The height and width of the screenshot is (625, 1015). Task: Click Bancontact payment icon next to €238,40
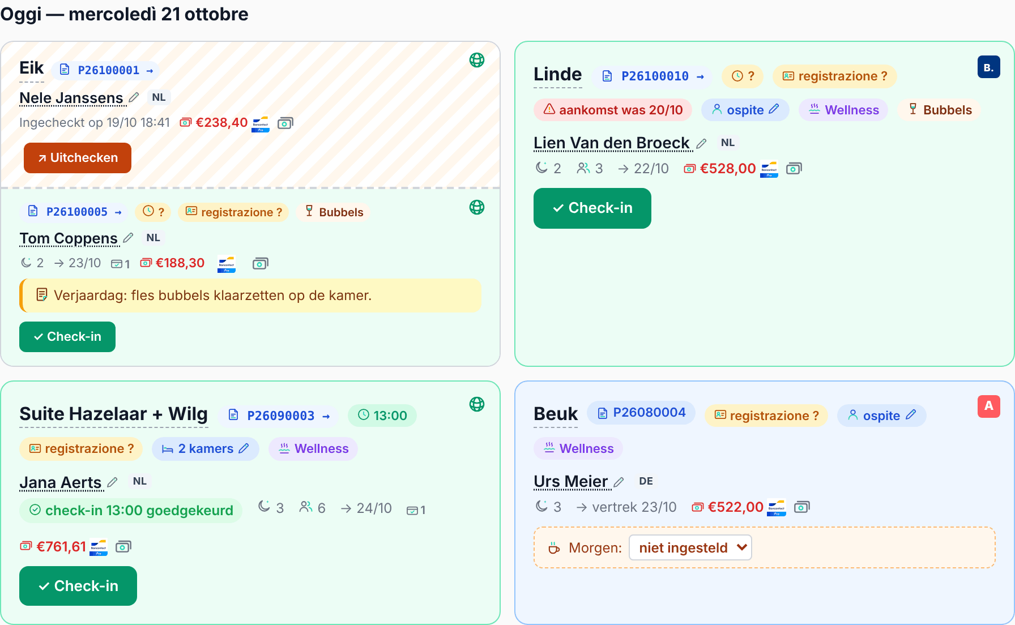tap(261, 124)
